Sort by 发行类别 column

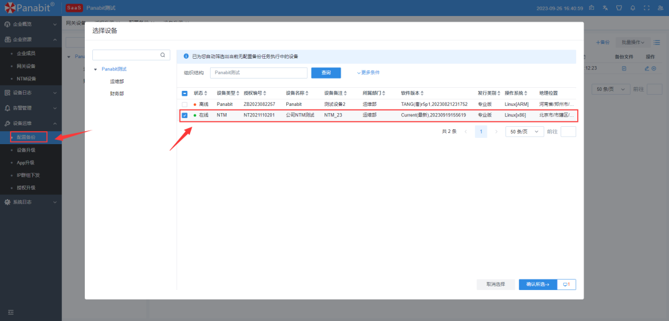pyautogui.click(x=499, y=93)
